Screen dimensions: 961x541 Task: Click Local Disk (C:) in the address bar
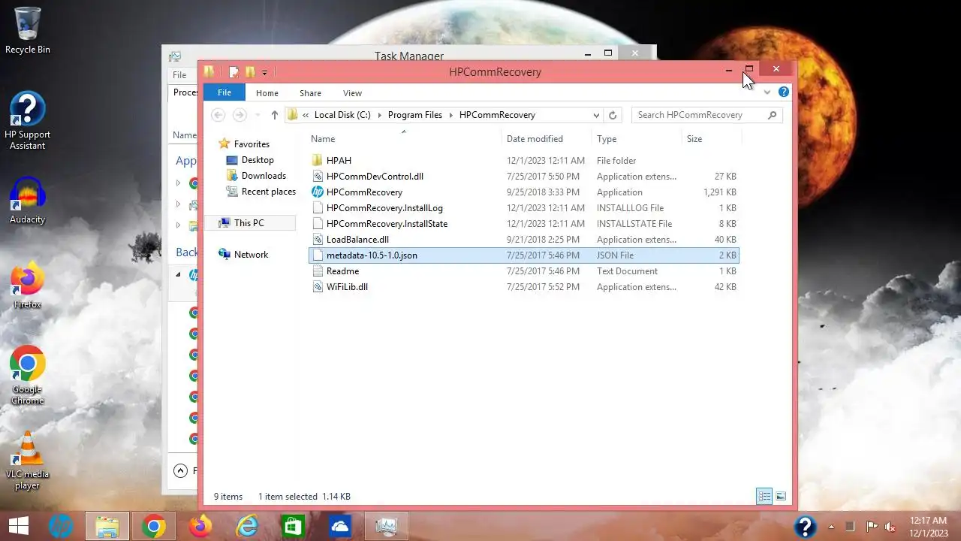pos(342,115)
